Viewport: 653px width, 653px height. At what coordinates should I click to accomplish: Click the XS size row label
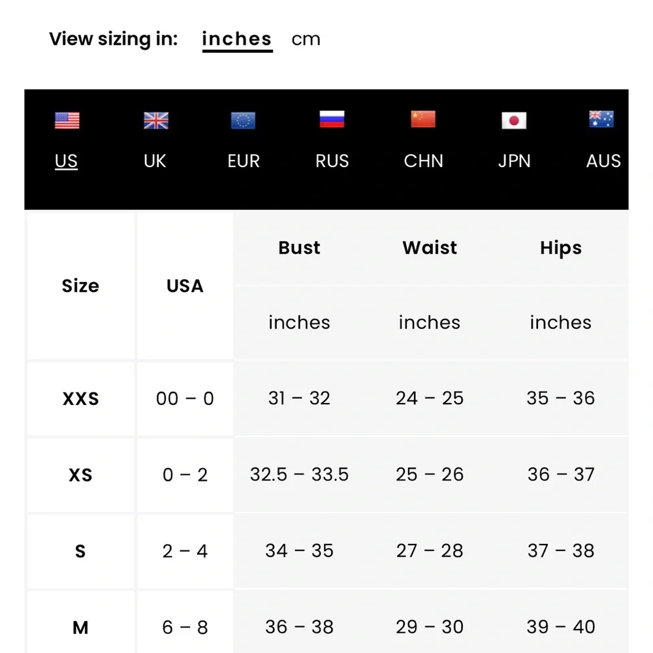point(80,475)
